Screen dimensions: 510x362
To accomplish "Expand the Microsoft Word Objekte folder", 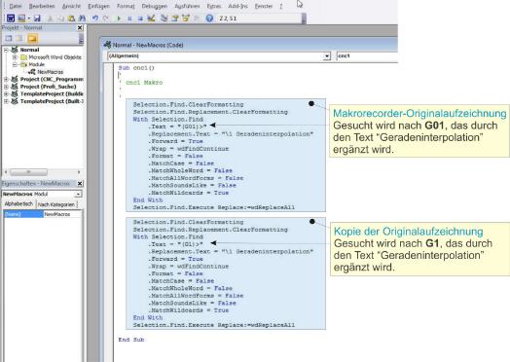I will 15,57.
